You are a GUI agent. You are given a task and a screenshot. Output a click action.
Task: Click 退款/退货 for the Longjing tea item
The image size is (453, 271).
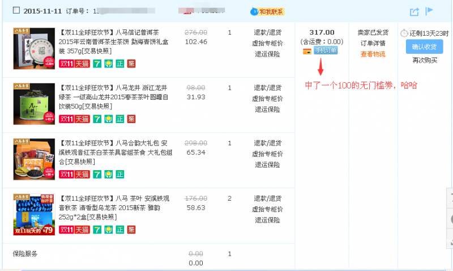click(267, 88)
